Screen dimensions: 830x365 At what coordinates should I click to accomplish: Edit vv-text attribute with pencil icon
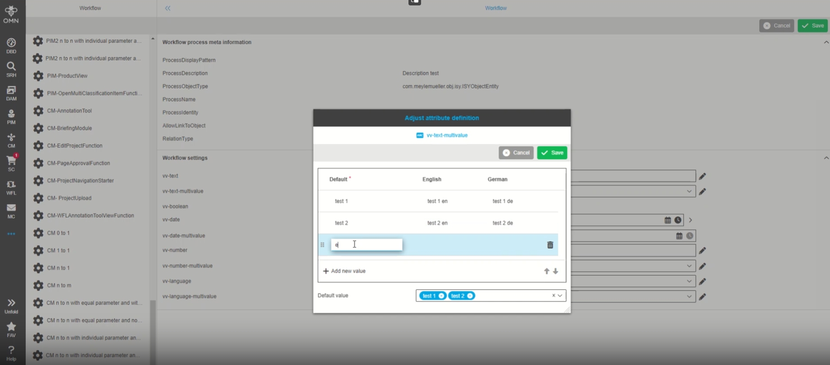[x=702, y=176]
